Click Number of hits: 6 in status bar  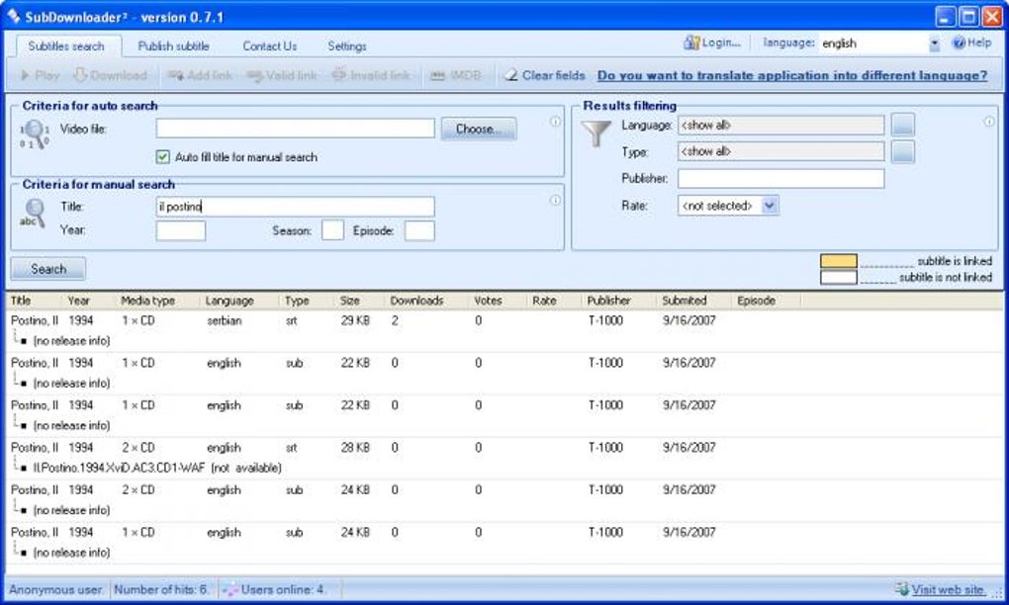[x=161, y=589]
